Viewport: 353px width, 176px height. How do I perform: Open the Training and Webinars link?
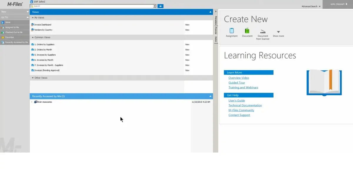click(x=243, y=87)
